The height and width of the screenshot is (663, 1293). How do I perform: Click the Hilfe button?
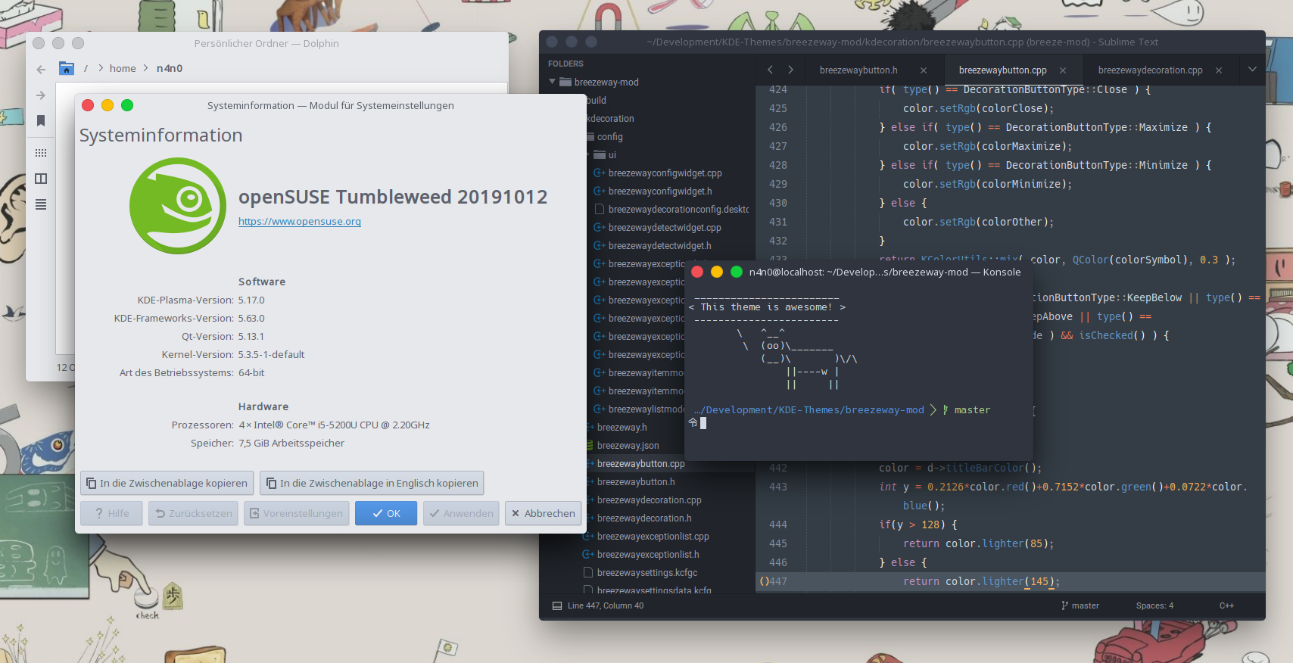tap(112, 513)
